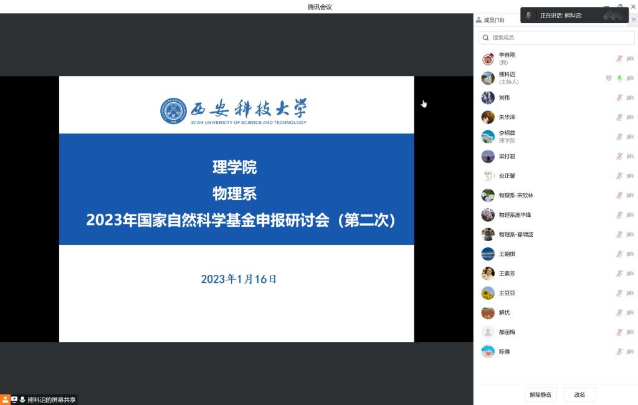Click the 解除静音 button

540,394
